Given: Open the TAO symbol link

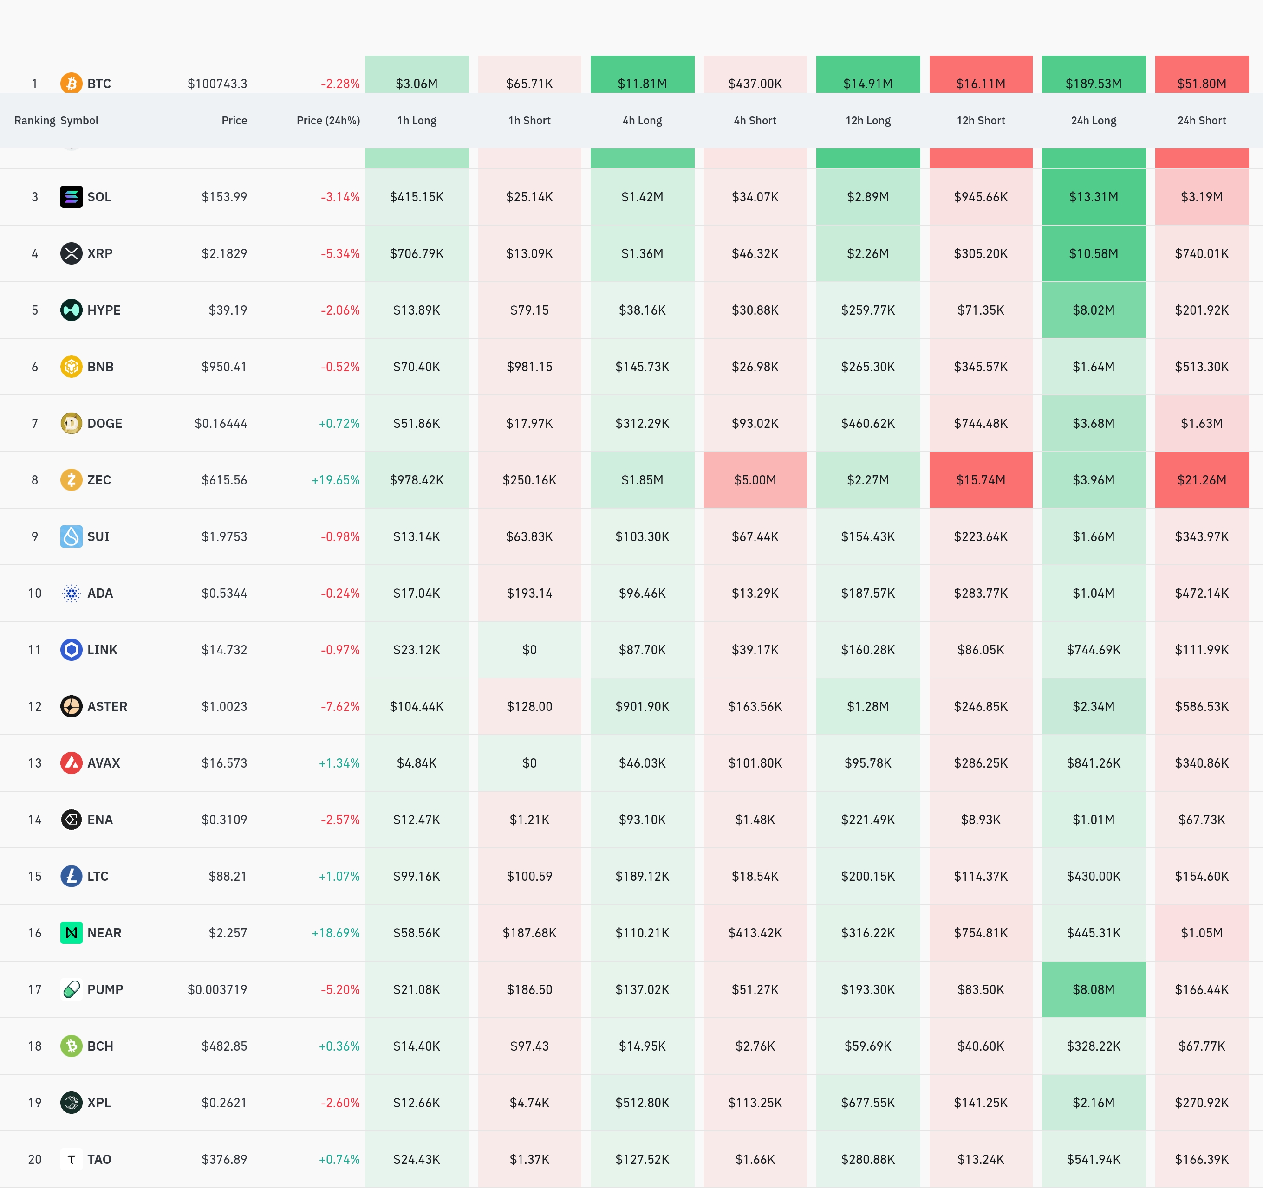Looking at the screenshot, I should point(99,1159).
